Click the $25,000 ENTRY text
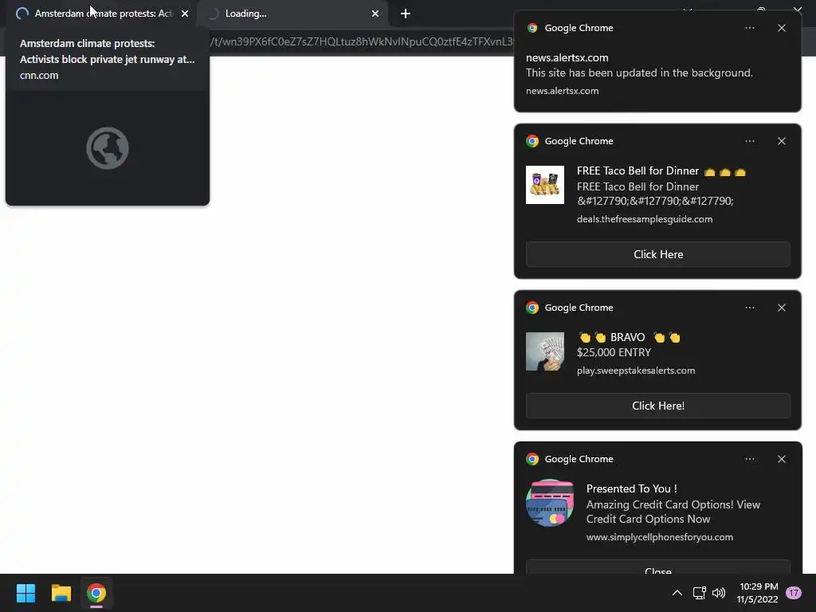Screen dimensions: 816x612 point(614,352)
